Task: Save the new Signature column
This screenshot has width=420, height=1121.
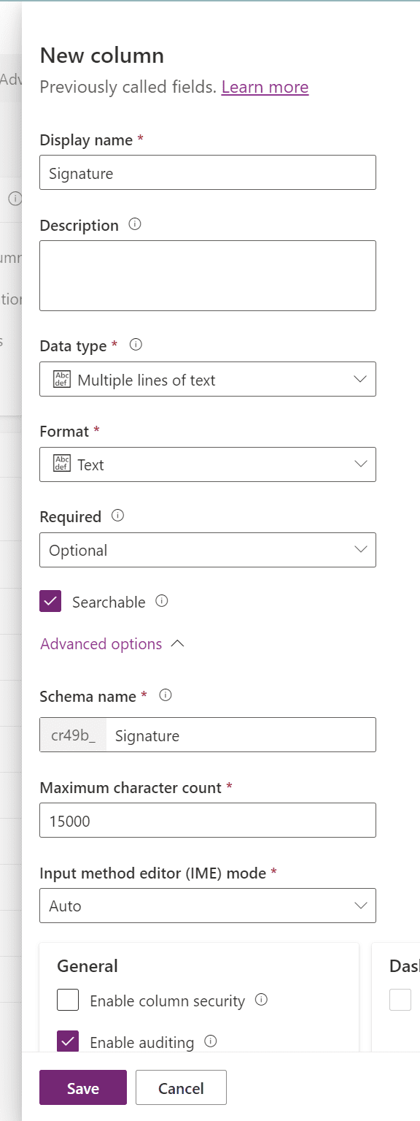Action: click(82, 1087)
